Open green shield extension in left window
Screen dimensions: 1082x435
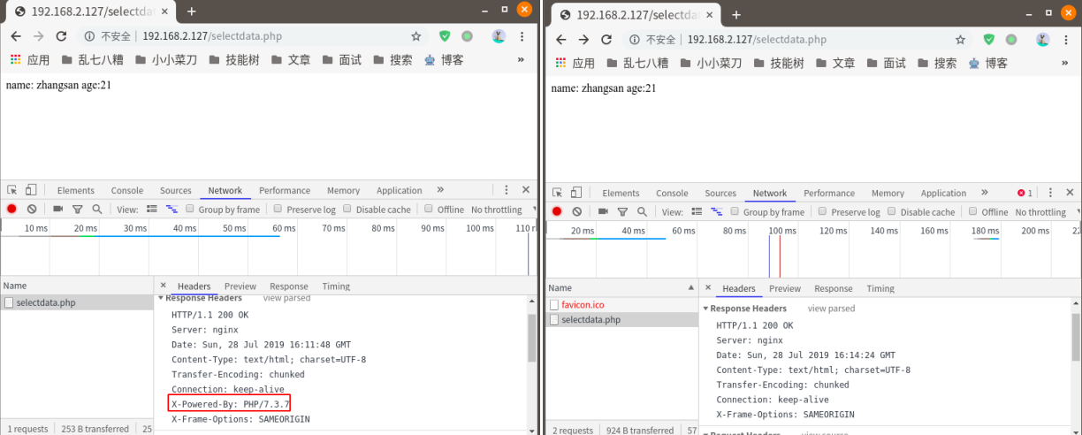[445, 36]
